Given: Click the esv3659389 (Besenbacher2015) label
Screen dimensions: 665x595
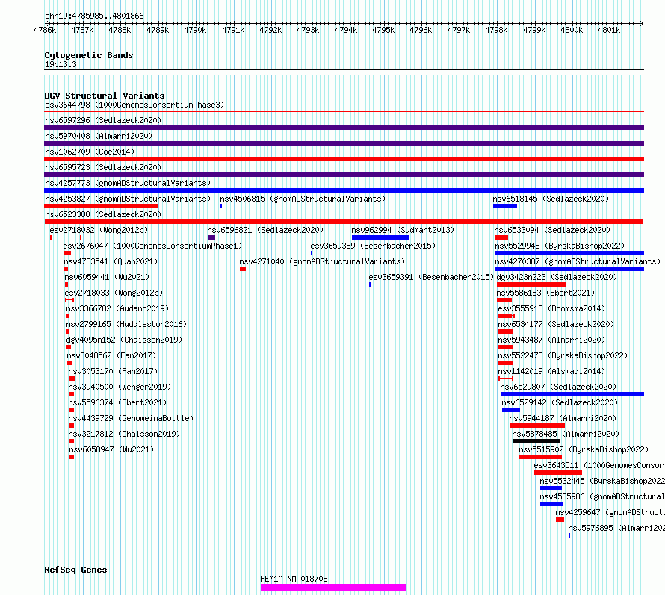Looking at the screenshot, I should (x=373, y=246).
